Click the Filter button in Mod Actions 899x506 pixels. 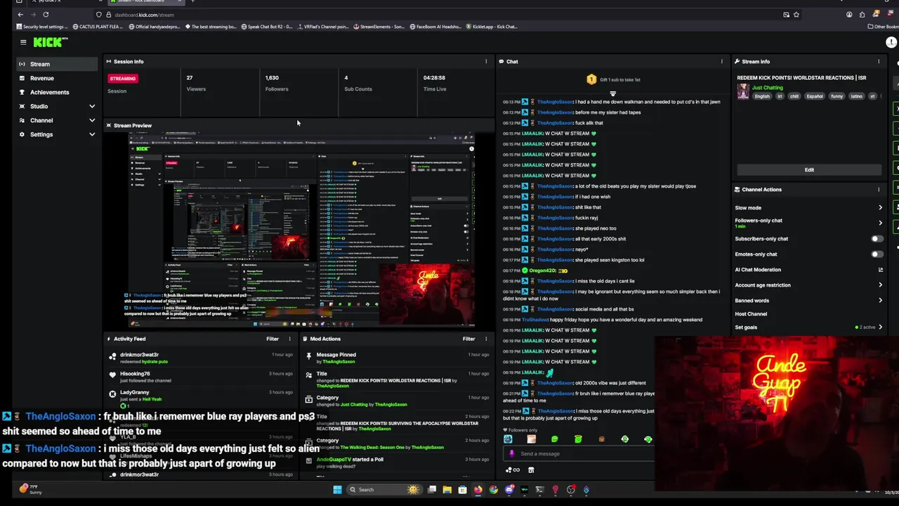468,339
